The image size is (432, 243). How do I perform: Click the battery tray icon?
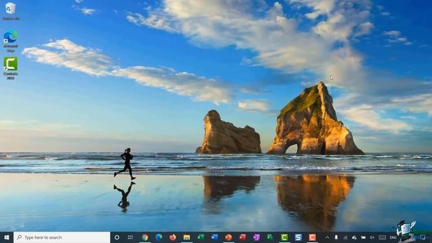point(363,237)
